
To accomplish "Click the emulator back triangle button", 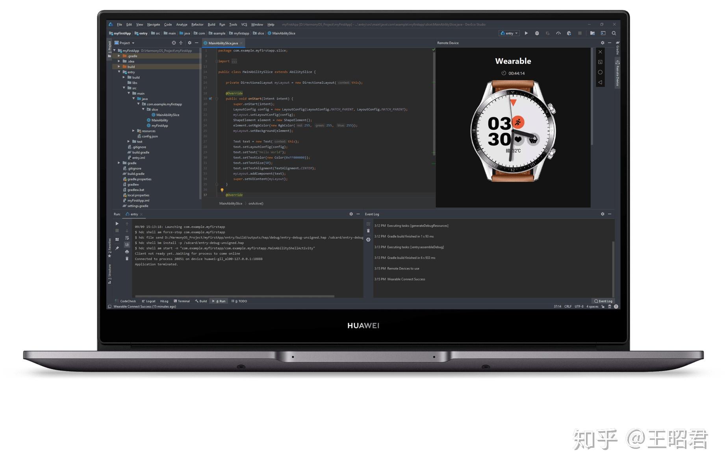I will [600, 83].
